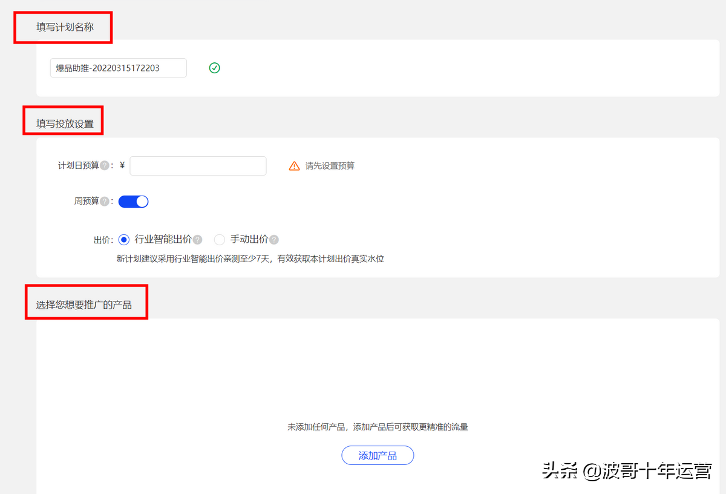Click help icon after 手动出价
This screenshot has height=494, width=726.
[274, 240]
